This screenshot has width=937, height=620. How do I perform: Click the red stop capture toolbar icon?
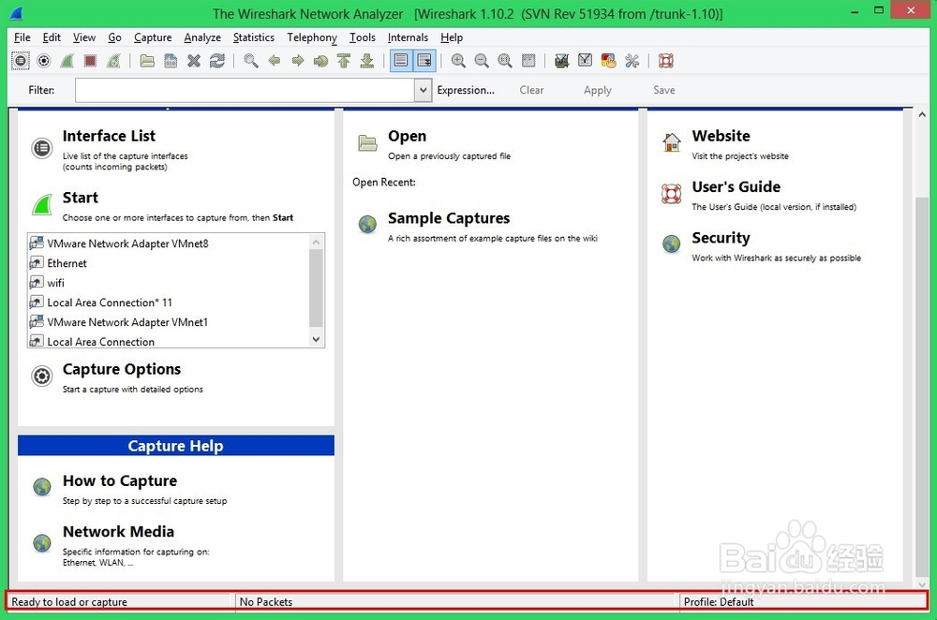click(90, 60)
